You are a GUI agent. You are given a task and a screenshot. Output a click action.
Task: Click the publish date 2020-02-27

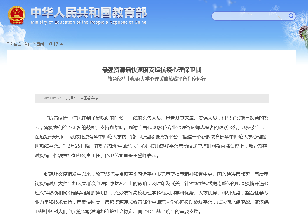pos(52,98)
